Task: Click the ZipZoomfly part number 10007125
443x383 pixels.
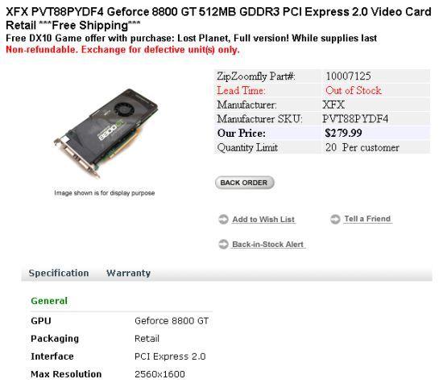Action: (348, 76)
